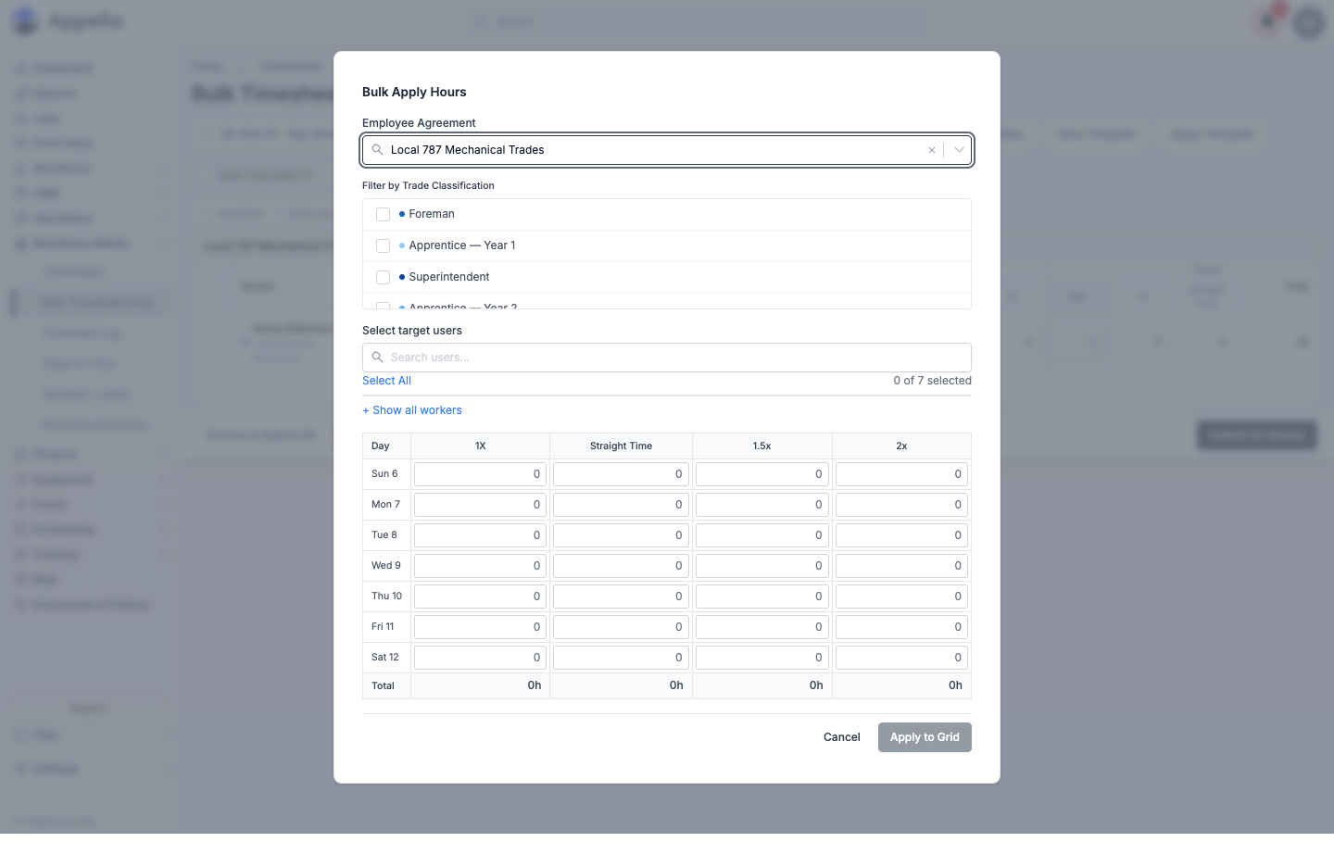Open the Employee Agreement dropdown arrow
Image resolution: width=1334 pixels, height=867 pixels.
(x=959, y=150)
